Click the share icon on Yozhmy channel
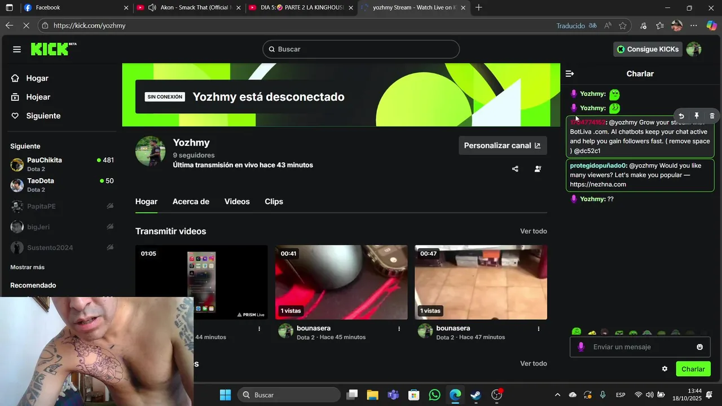This screenshot has width=722, height=406. point(515,169)
